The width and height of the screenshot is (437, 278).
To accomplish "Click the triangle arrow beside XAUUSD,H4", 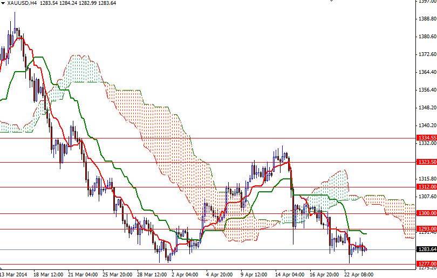I will click(3, 3).
